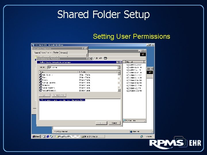Screen dimensions: 207x155
Task: Select the Administrators group icon
Action: (41, 75)
